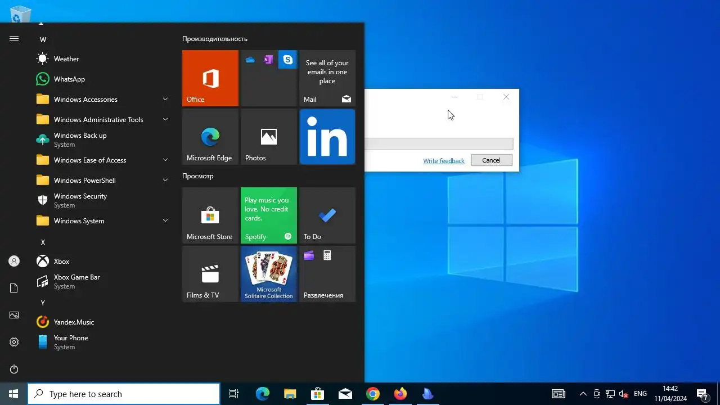Click the Start button
This screenshot has width=720, height=405.
coord(13,394)
